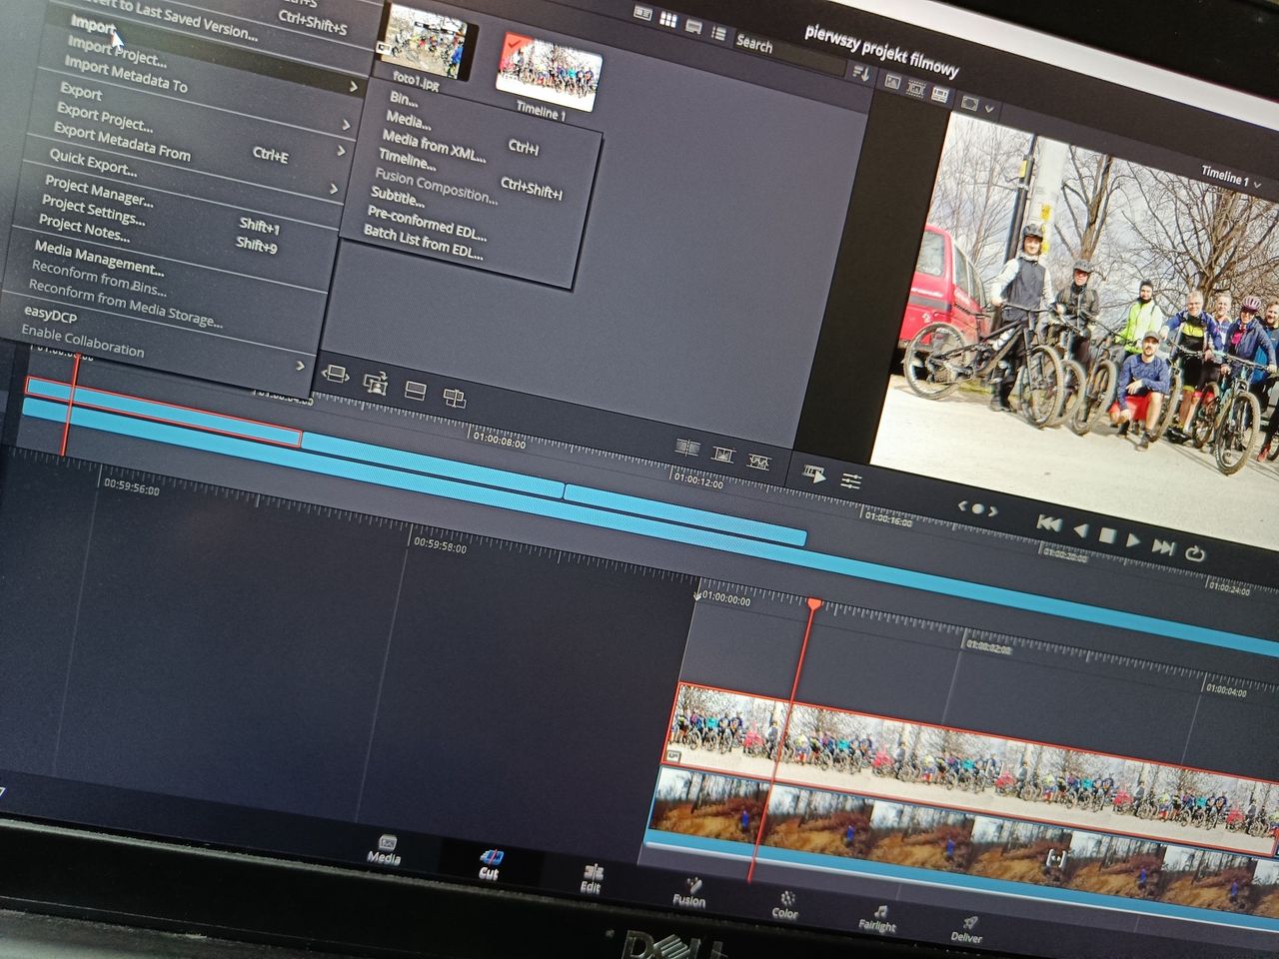Choose Import Project from File menu

click(x=117, y=50)
